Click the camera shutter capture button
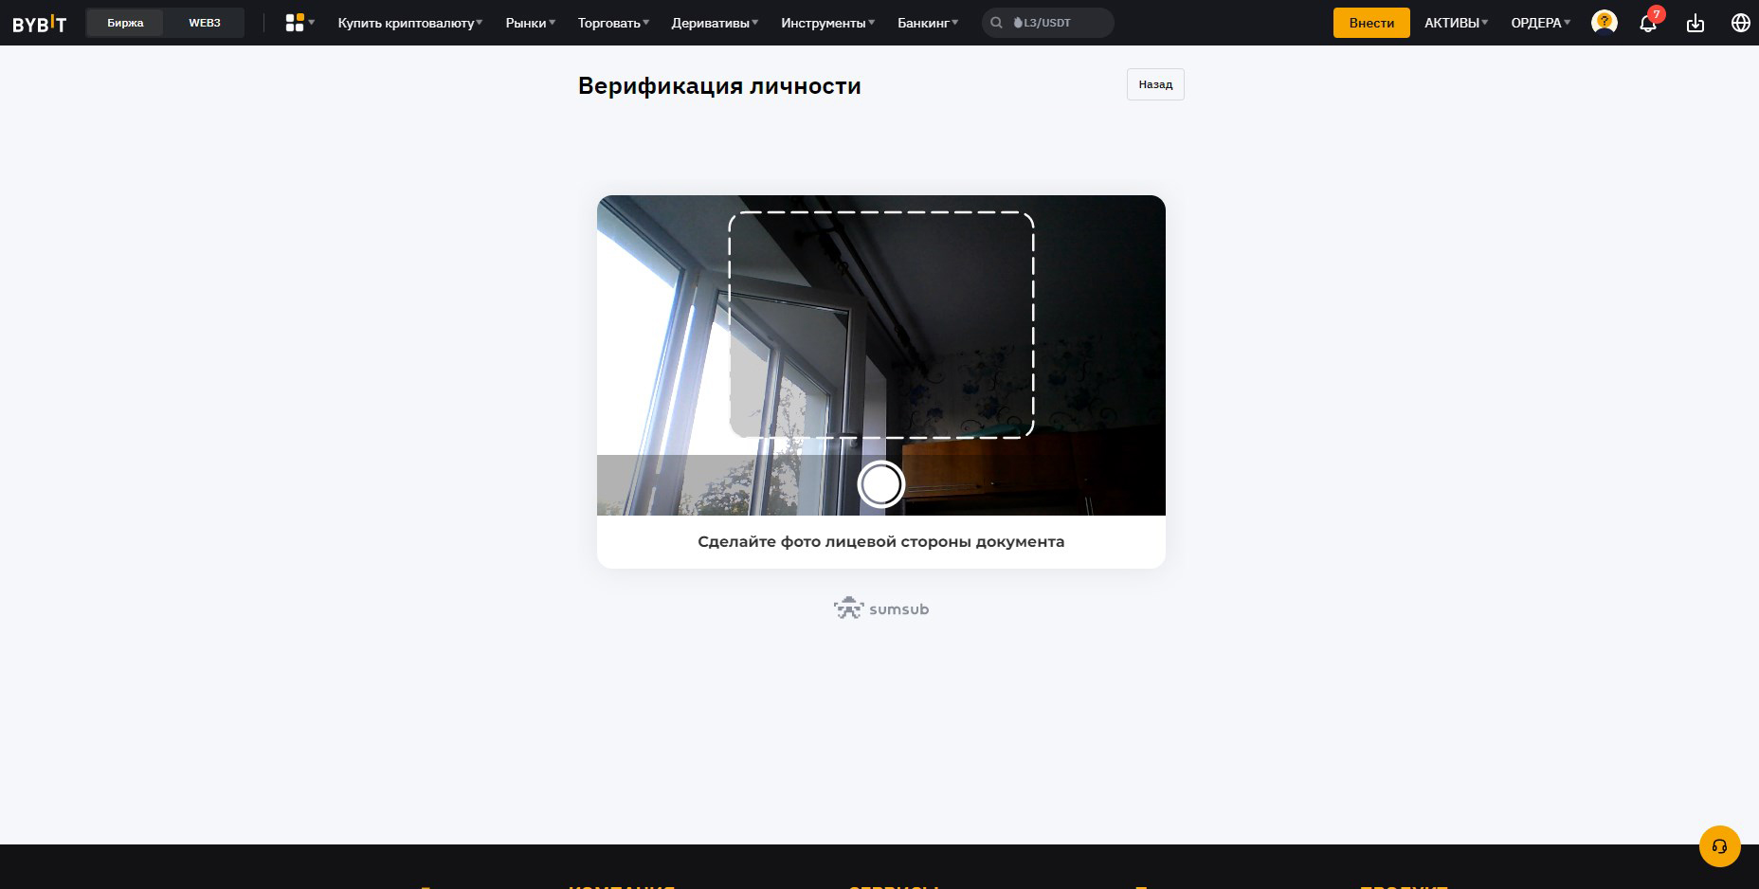Viewport: 1759px width, 889px height. coord(881,484)
